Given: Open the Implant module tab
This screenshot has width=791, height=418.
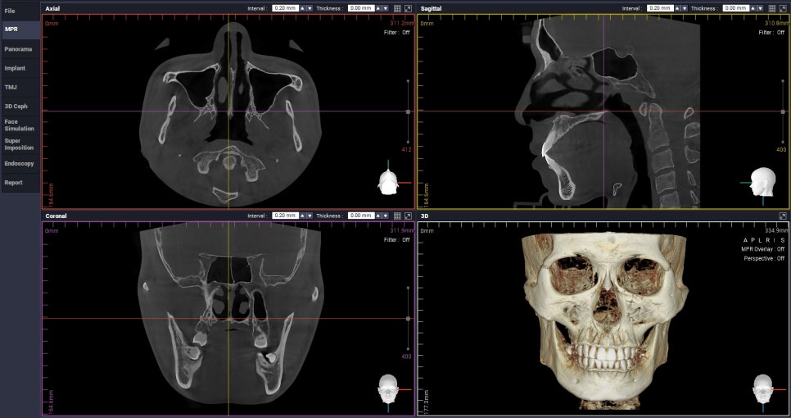Looking at the screenshot, I should pos(15,68).
